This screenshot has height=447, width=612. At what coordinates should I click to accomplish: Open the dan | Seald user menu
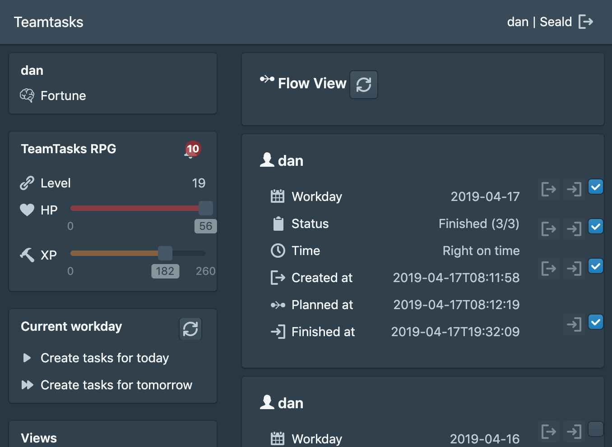tap(539, 22)
